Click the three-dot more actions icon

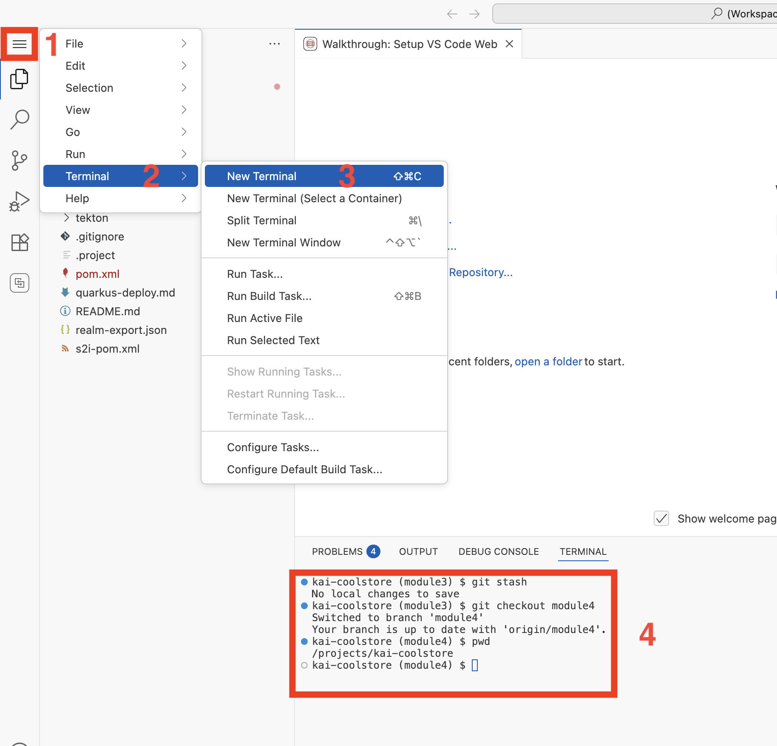275,44
